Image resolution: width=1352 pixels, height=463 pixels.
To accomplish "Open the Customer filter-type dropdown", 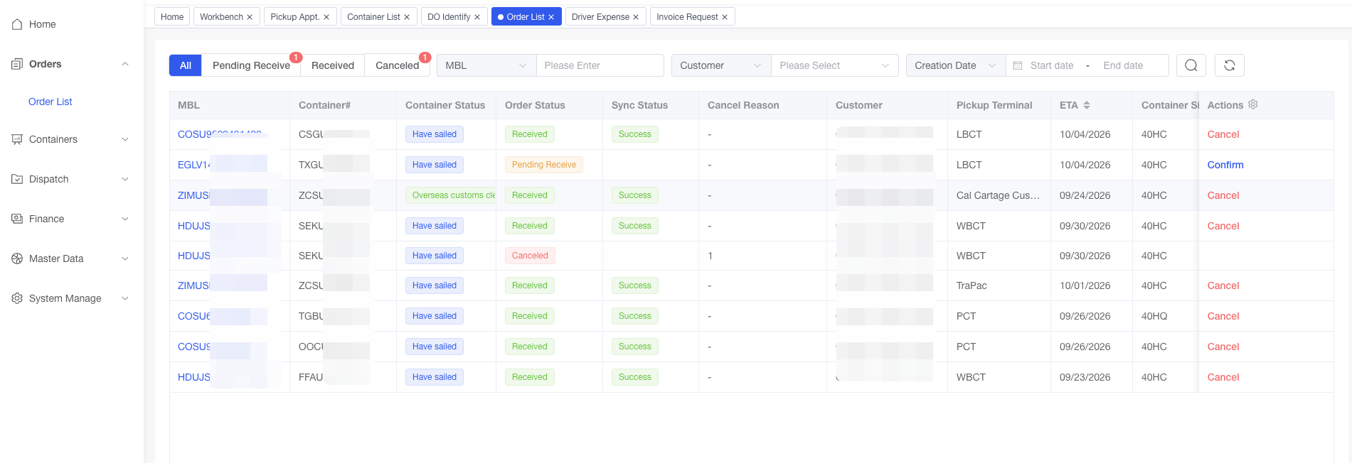I will (x=721, y=65).
